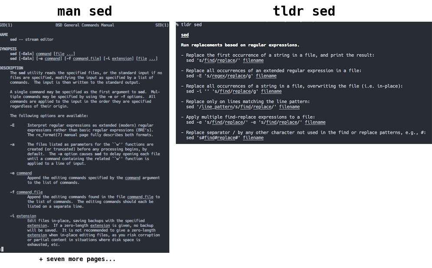This screenshot has height=268, width=432.
Task: Click 'Apply multiple find-replace expressions to a file'
Action: [248, 117]
